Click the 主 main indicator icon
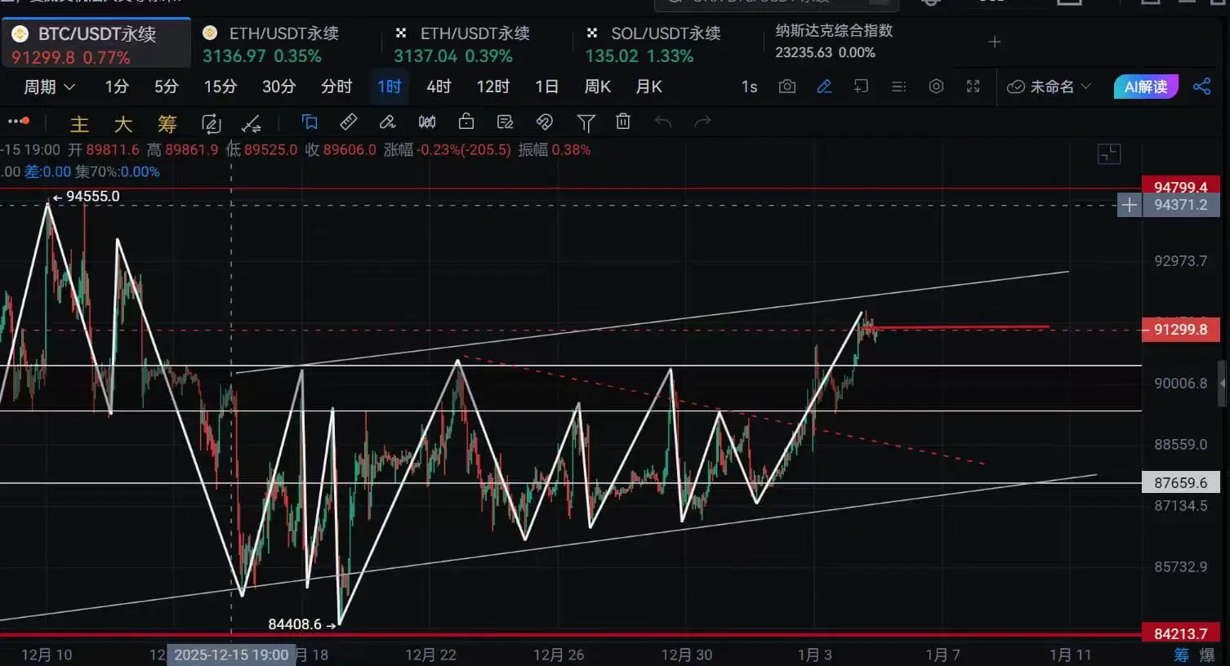The width and height of the screenshot is (1230, 666). 79,123
